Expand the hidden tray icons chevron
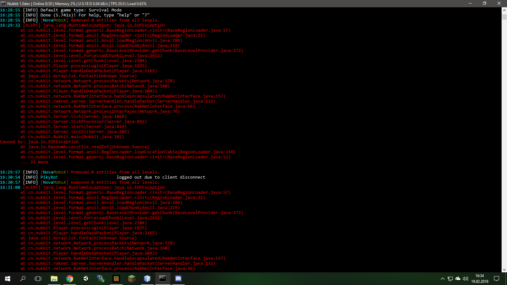Image resolution: width=507 pixels, height=285 pixels. (442, 279)
